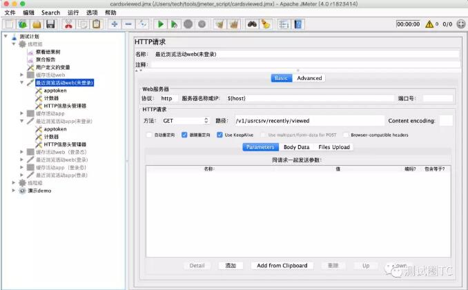Screen dimensions: 468x290
Task: Select the 聚合报告 report node
Action: (46, 60)
